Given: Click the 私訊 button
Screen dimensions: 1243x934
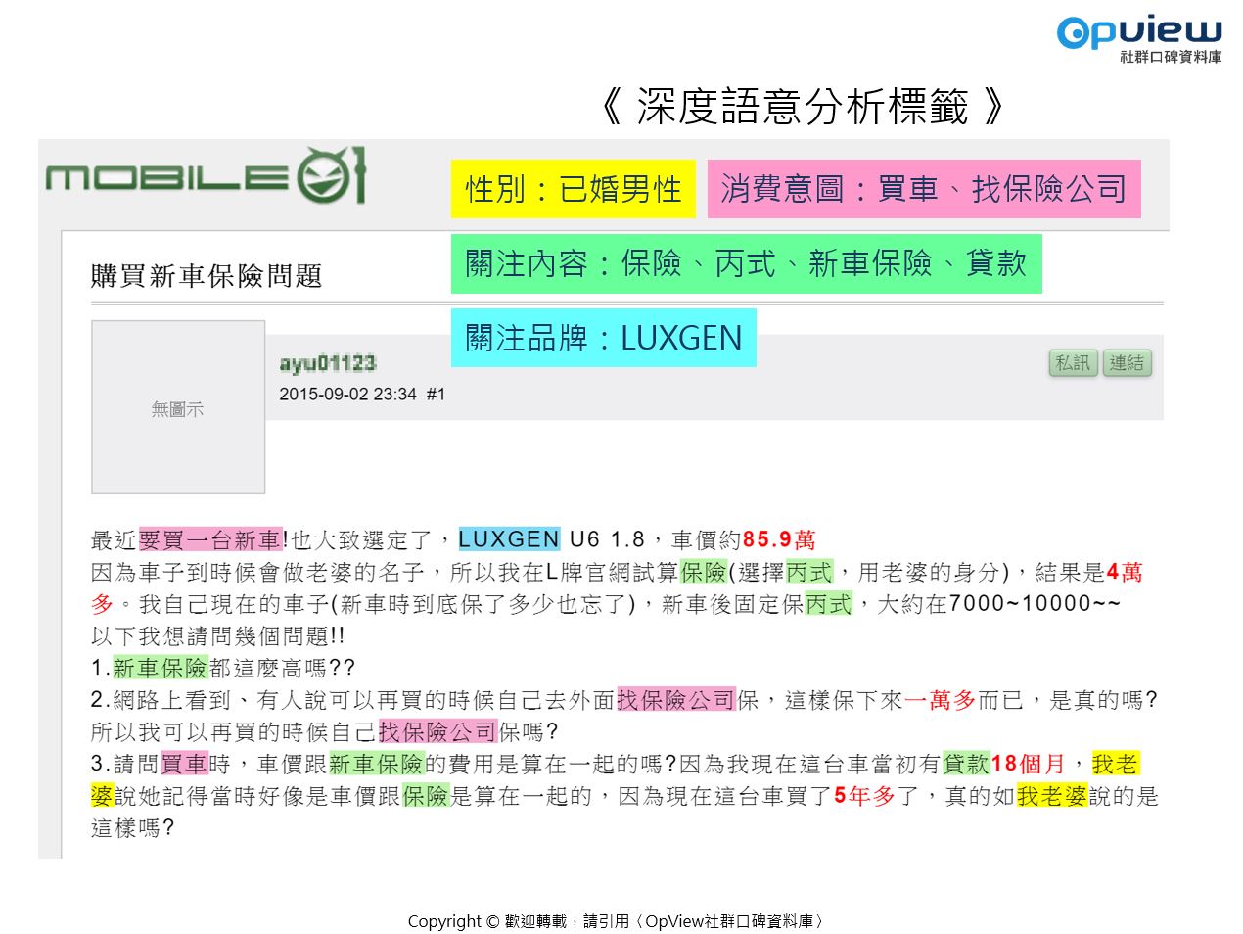Looking at the screenshot, I should click(x=1073, y=363).
